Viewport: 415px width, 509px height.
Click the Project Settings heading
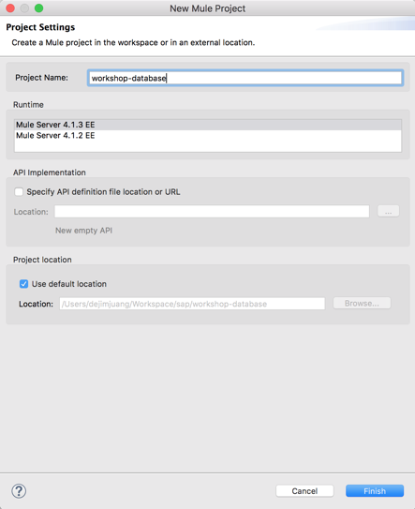click(40, 27)
